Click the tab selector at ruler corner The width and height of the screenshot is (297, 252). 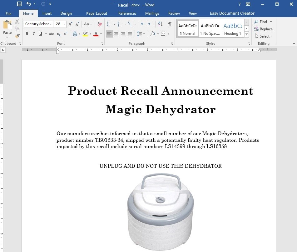click(3, 50)
